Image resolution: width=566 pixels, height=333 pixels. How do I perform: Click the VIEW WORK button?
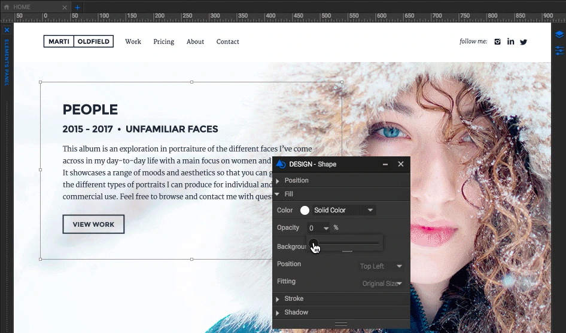coord(93,224)
